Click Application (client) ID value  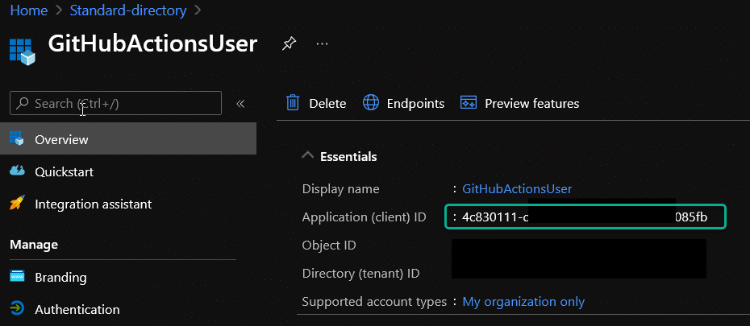[585, 217]
